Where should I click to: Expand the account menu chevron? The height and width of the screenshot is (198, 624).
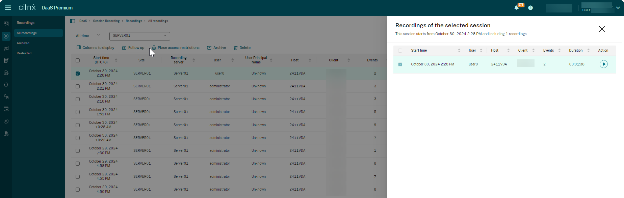(618, 8)
